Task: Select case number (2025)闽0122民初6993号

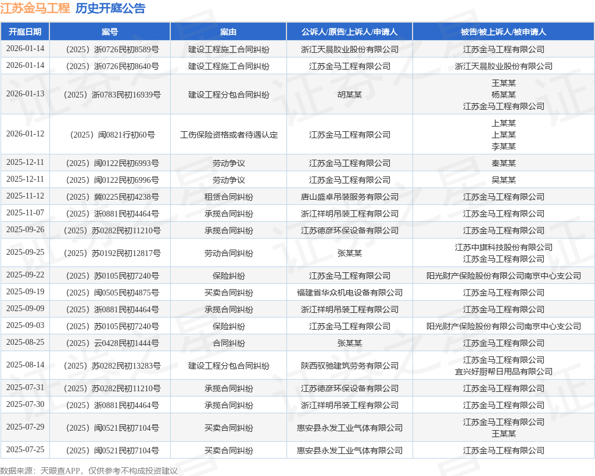Action: click(x=112, y=163)
